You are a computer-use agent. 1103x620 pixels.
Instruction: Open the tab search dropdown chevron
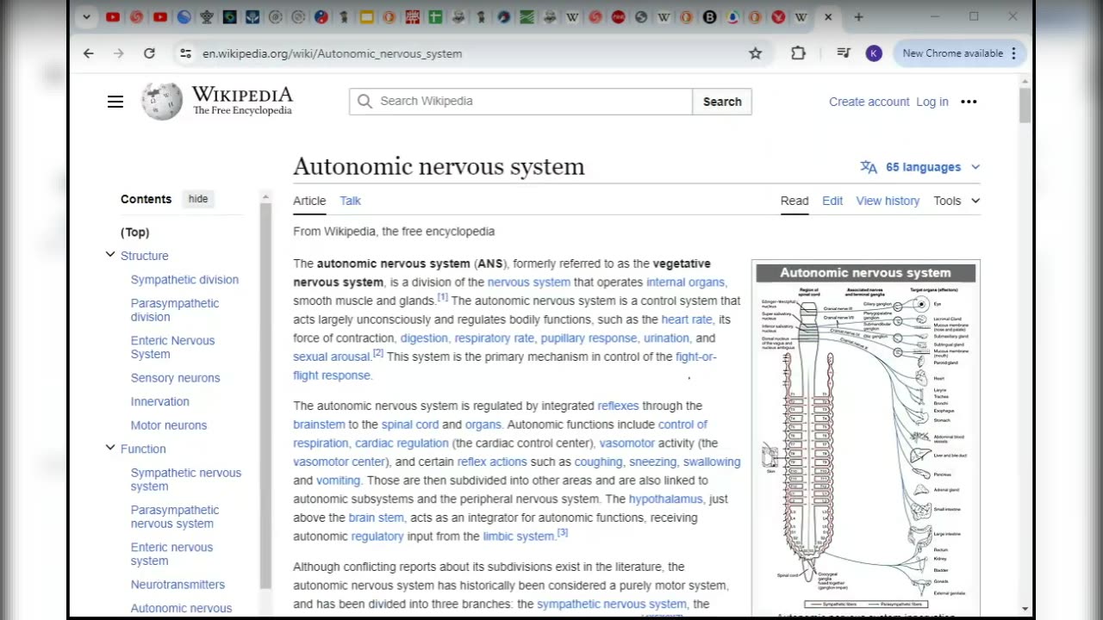tap(86, 17)
